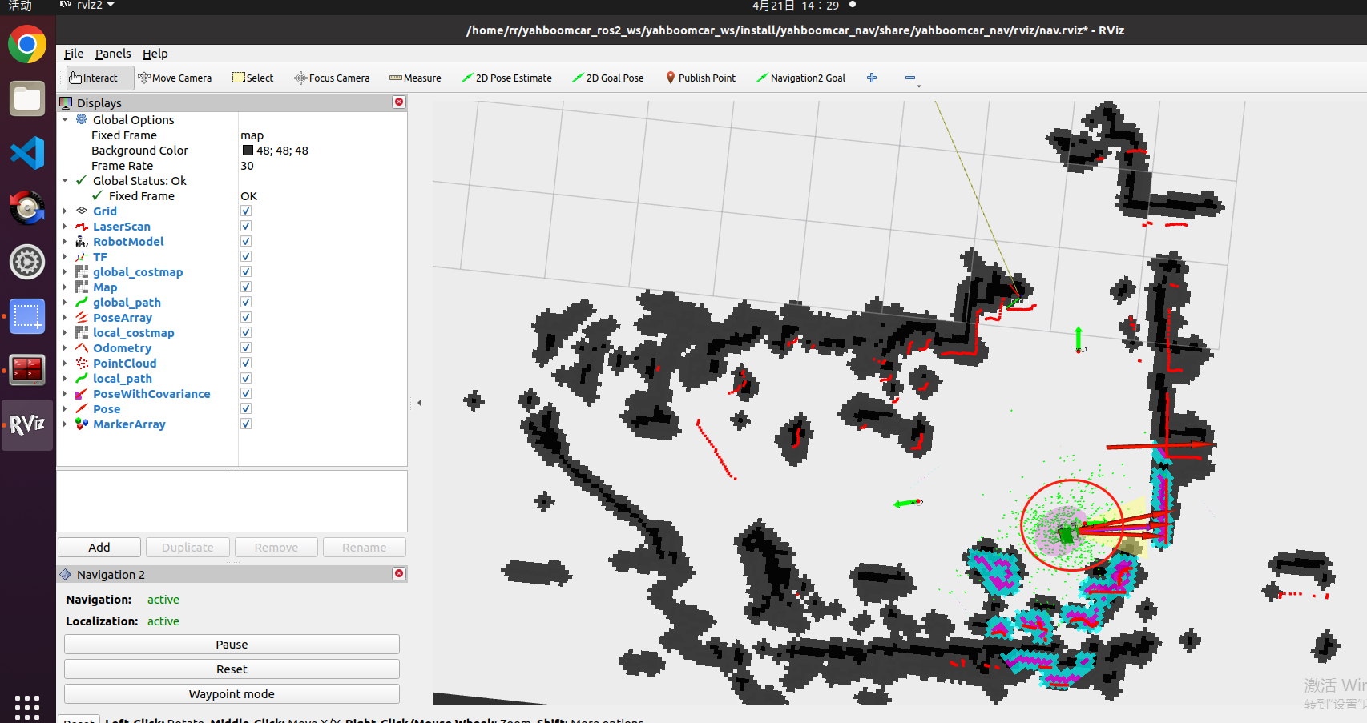Activate the Focus Camera tool
Image resolution: width=1367 pixels, height=723 pixels.
(x=332, y=78)
